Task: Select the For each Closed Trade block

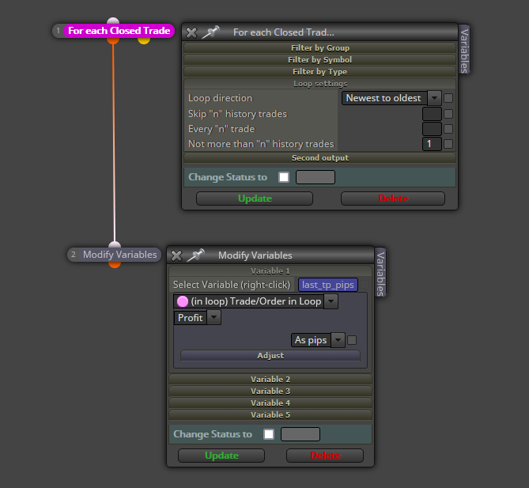Action: pos(119,31)
